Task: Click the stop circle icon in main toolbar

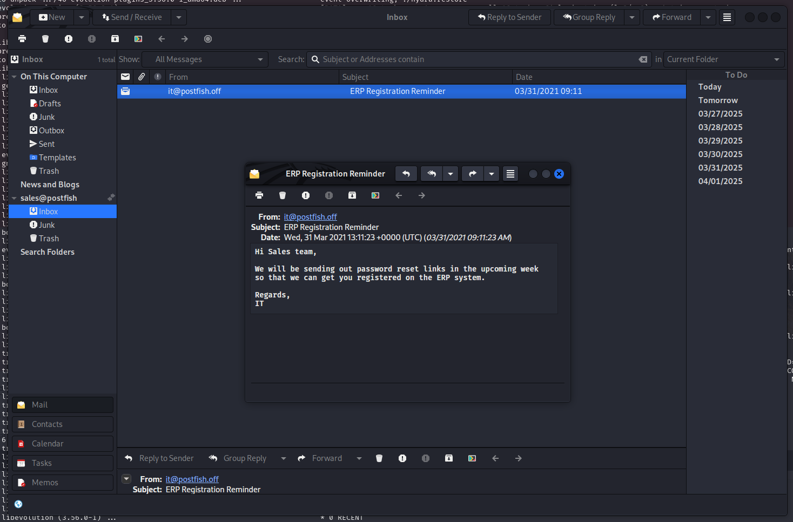Action: click(x=208, y=39)
